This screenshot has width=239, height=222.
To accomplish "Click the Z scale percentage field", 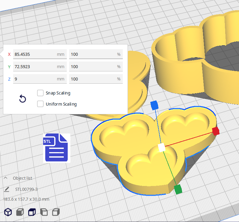I will pos(93,79).
